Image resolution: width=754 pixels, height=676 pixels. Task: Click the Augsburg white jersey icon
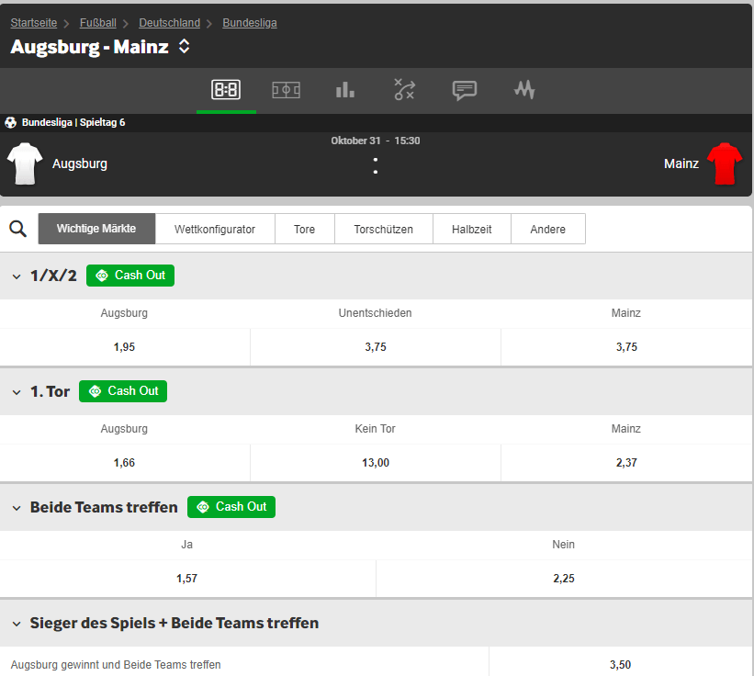[x=25, y=163]
